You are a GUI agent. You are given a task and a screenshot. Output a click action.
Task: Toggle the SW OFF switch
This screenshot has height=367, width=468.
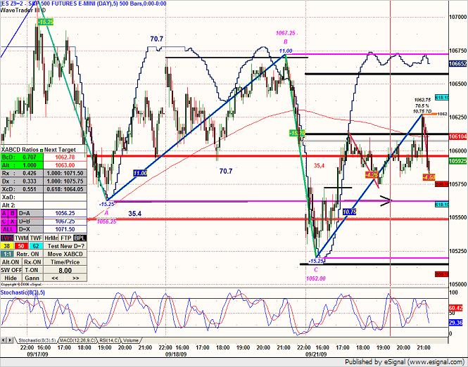pyautogui.click(x=11, y=270)
